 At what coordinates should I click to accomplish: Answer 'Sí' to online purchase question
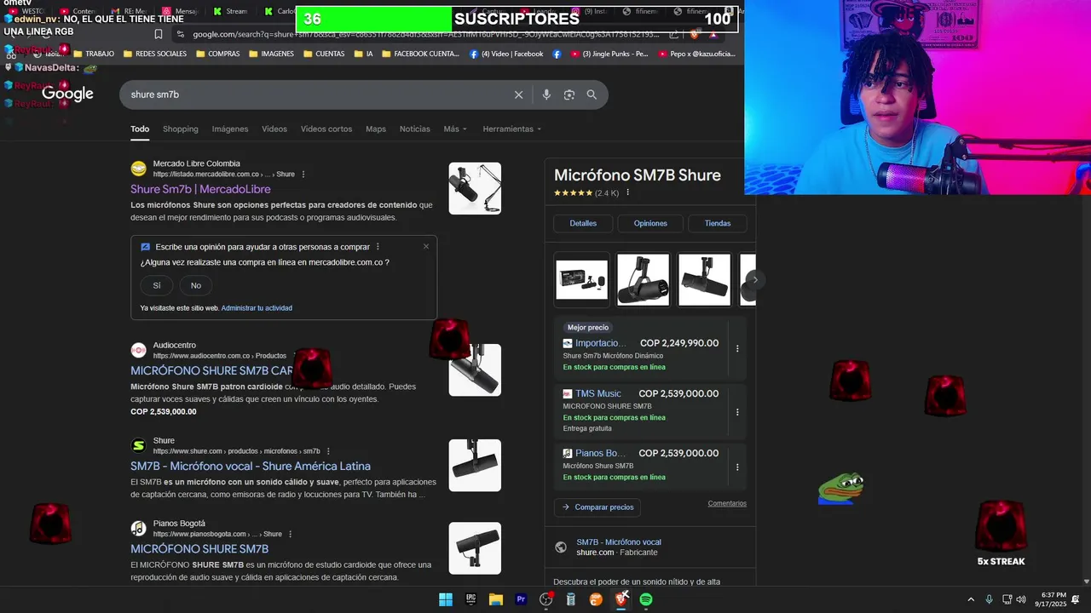[157, 285]
